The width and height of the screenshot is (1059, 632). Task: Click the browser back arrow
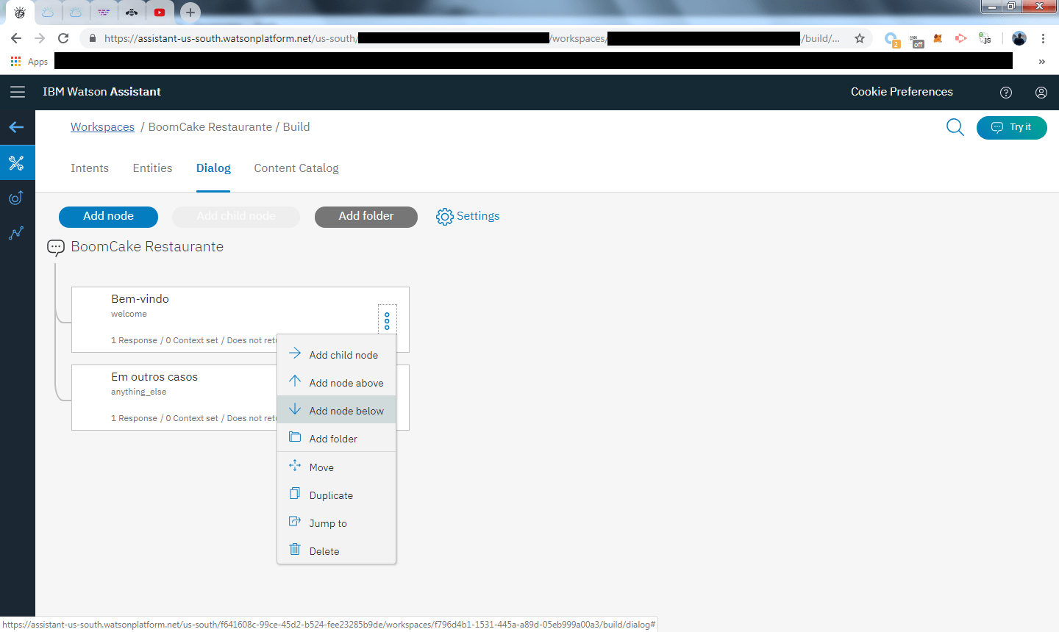coord(16,38)
